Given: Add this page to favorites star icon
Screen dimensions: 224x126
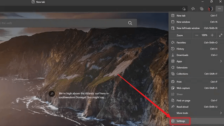Looking at the screenshot, I should [x=184, y=9].
